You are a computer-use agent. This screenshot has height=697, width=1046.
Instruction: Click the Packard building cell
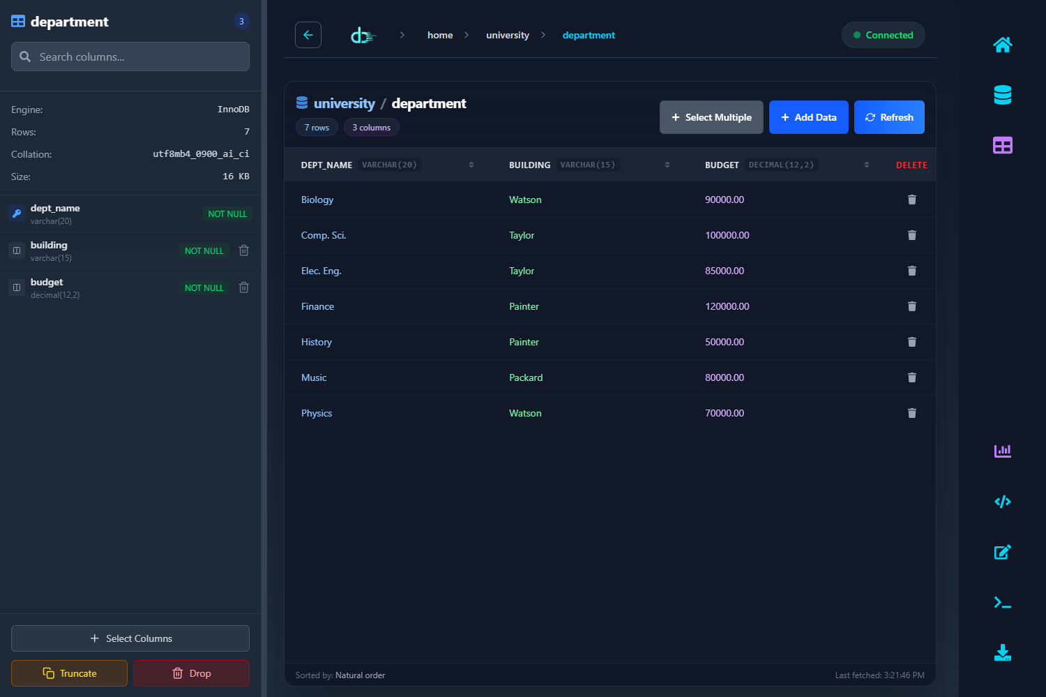pos(526,377)
